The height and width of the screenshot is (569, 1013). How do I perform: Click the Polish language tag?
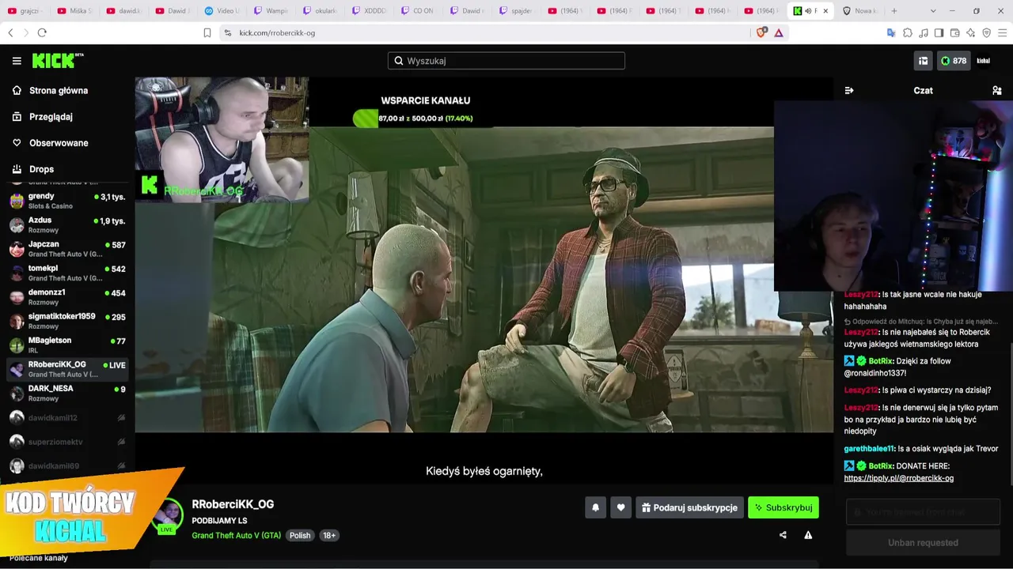click(300, 536)
